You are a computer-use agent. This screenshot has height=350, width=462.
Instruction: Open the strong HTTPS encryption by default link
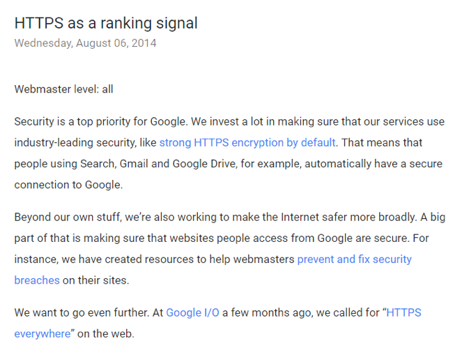247,143
